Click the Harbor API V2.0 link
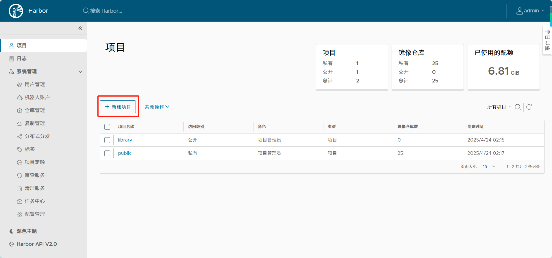Image resolution: width=552 pixels, height=258 pixels. (x=37, y=244)
